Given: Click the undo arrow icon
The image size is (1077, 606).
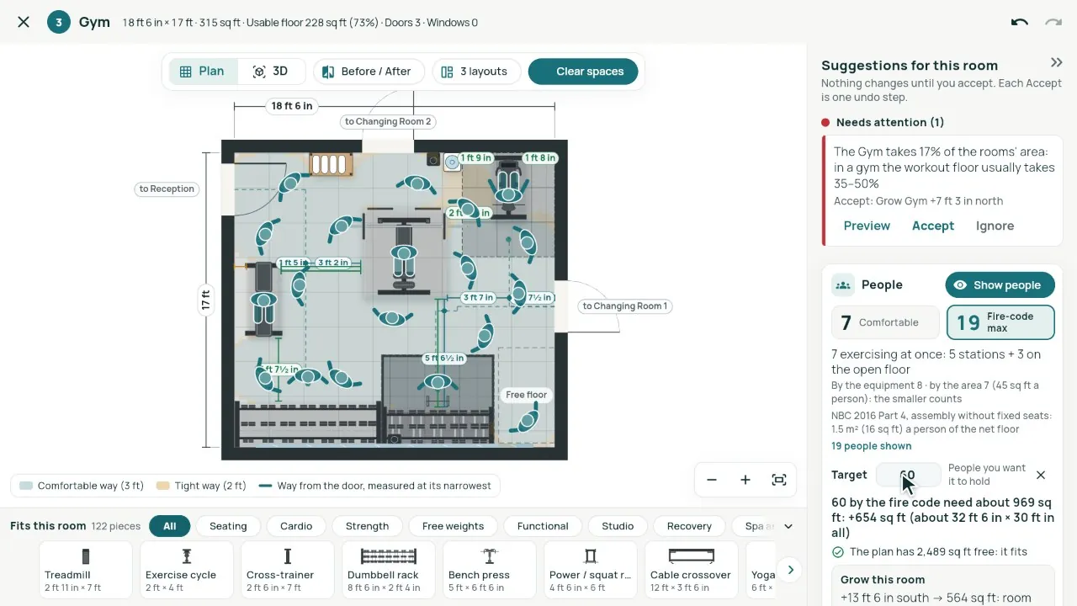Looking at the screenshot, I should coord(1020,22).
